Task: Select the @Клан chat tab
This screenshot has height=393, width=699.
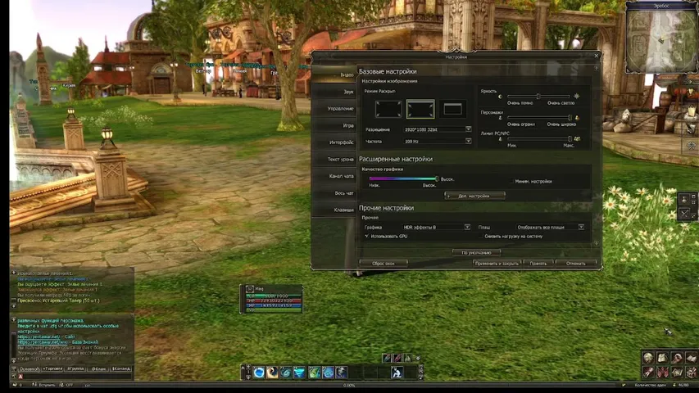Action: (x=98, y=369)
